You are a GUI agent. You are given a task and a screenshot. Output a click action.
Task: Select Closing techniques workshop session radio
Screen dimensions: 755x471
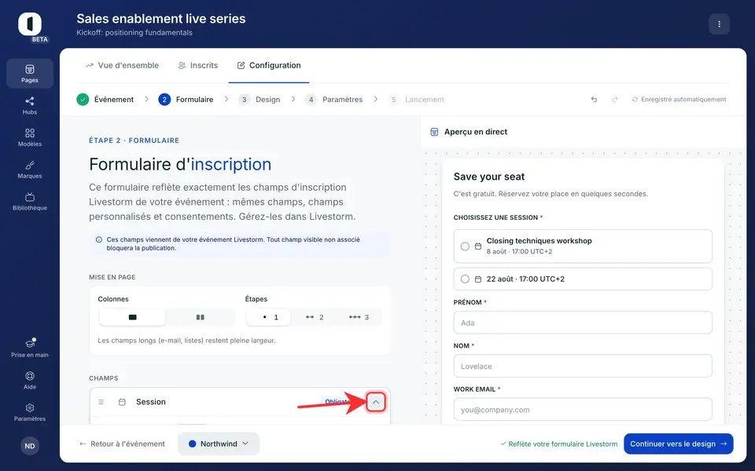point(465,246)
